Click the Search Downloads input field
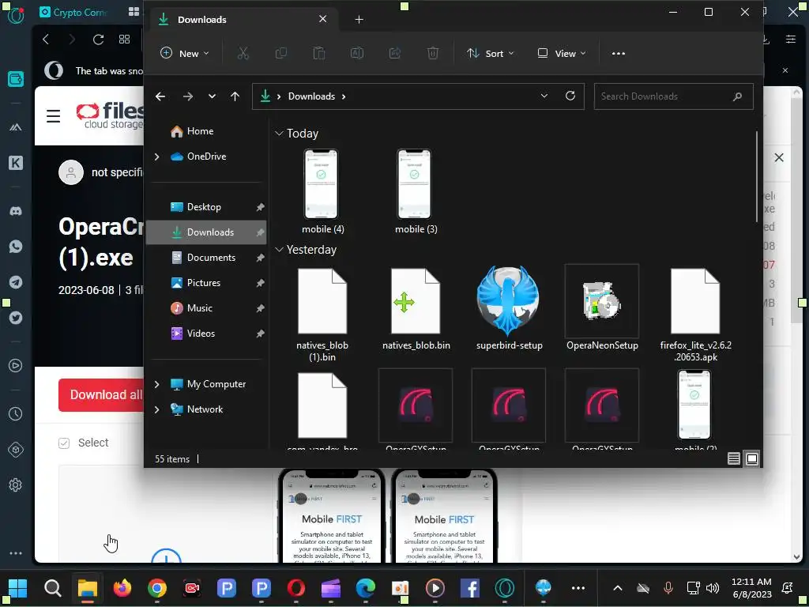Viewport: 809px width, 607px height. (673, 96)
